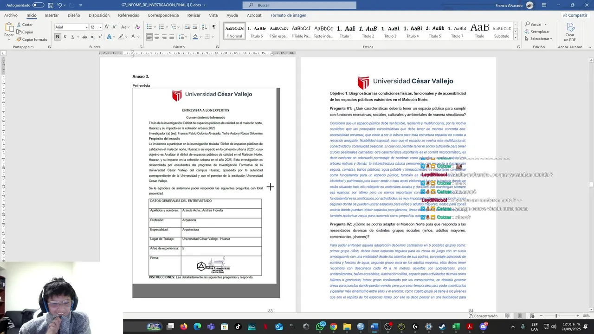The height and width of the screenshot is (334, 594).
Task: Switch to the Referencias tab
Action: pyautogui.click(x=129, y=15)
